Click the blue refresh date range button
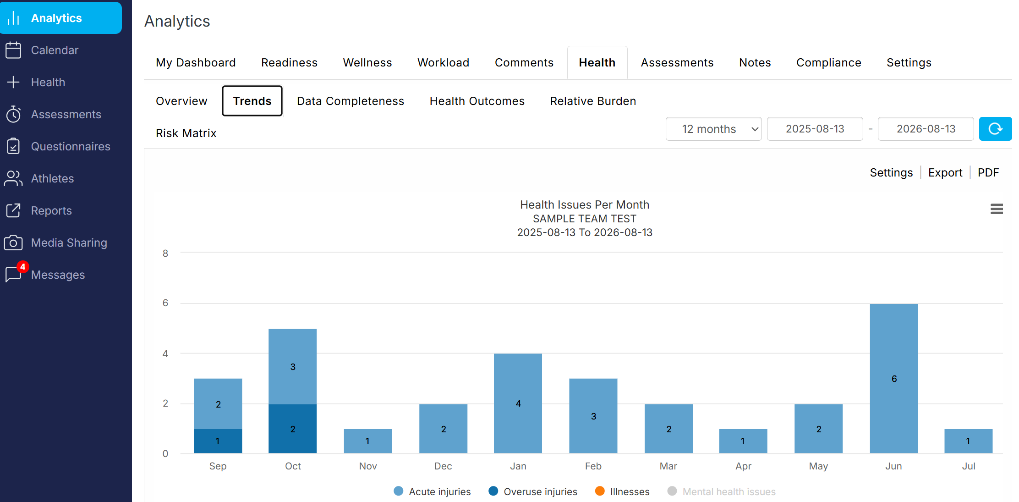 coord(995,129)
